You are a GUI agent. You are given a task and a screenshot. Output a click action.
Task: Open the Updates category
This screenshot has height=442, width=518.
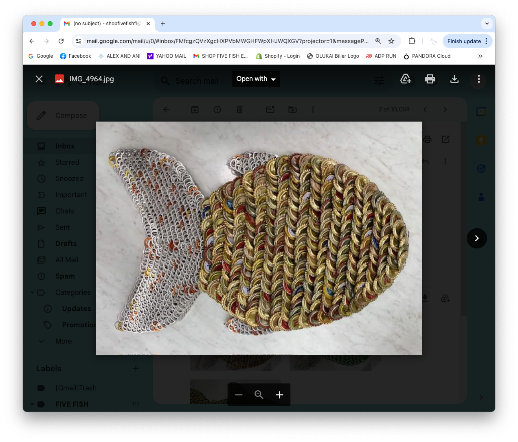point(76,309)
